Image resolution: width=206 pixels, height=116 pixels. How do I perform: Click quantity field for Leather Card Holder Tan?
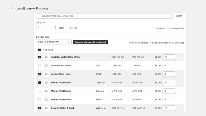169,65
